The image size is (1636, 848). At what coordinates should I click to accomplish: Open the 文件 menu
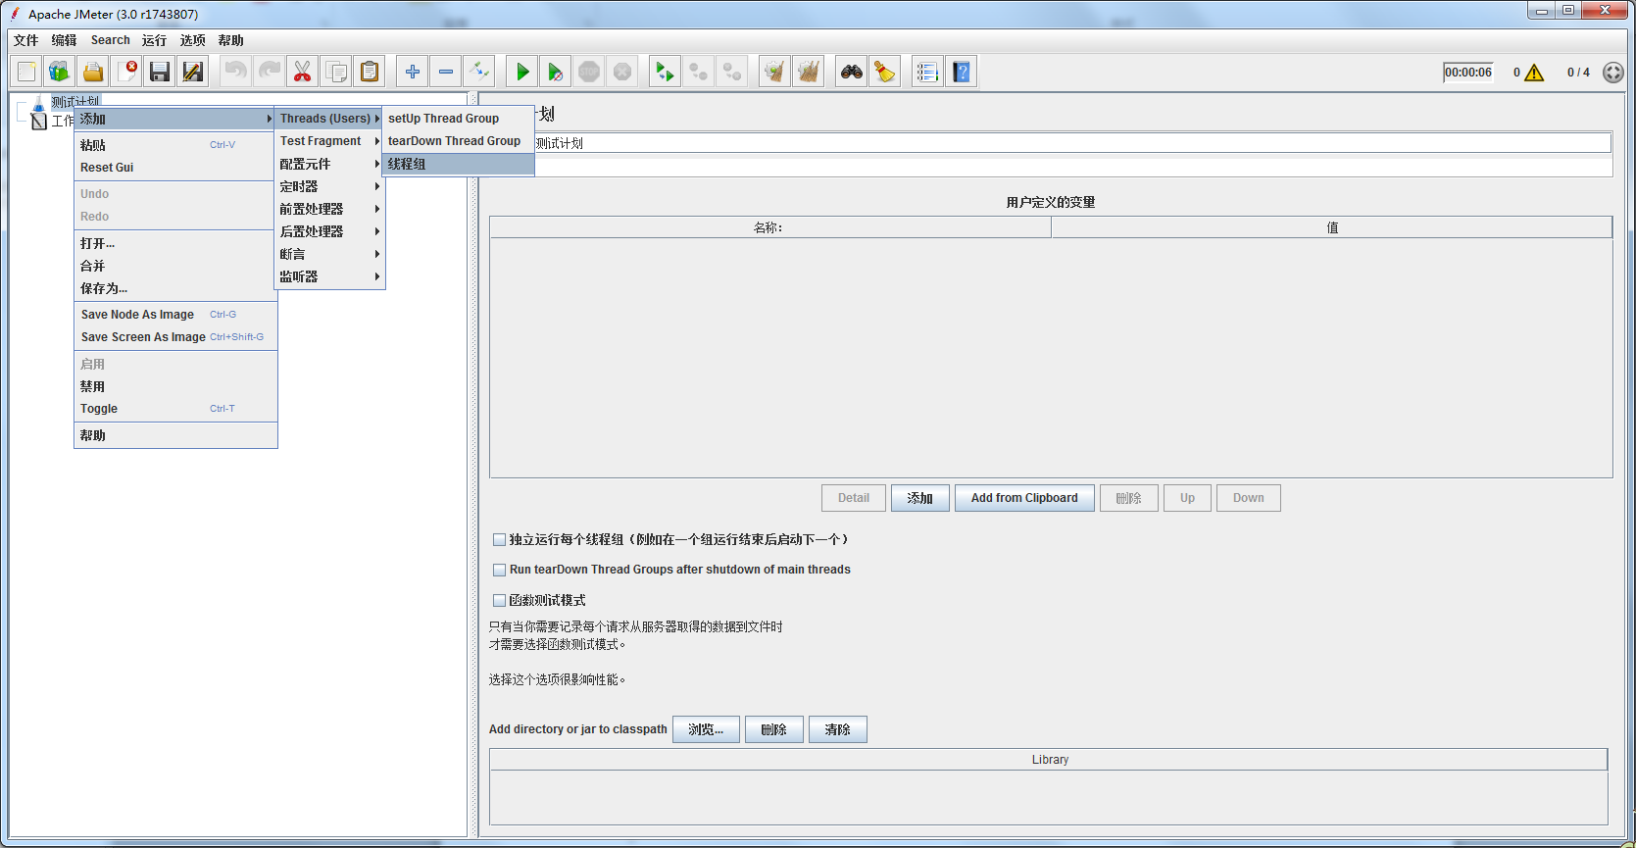[x=26, y=40]
